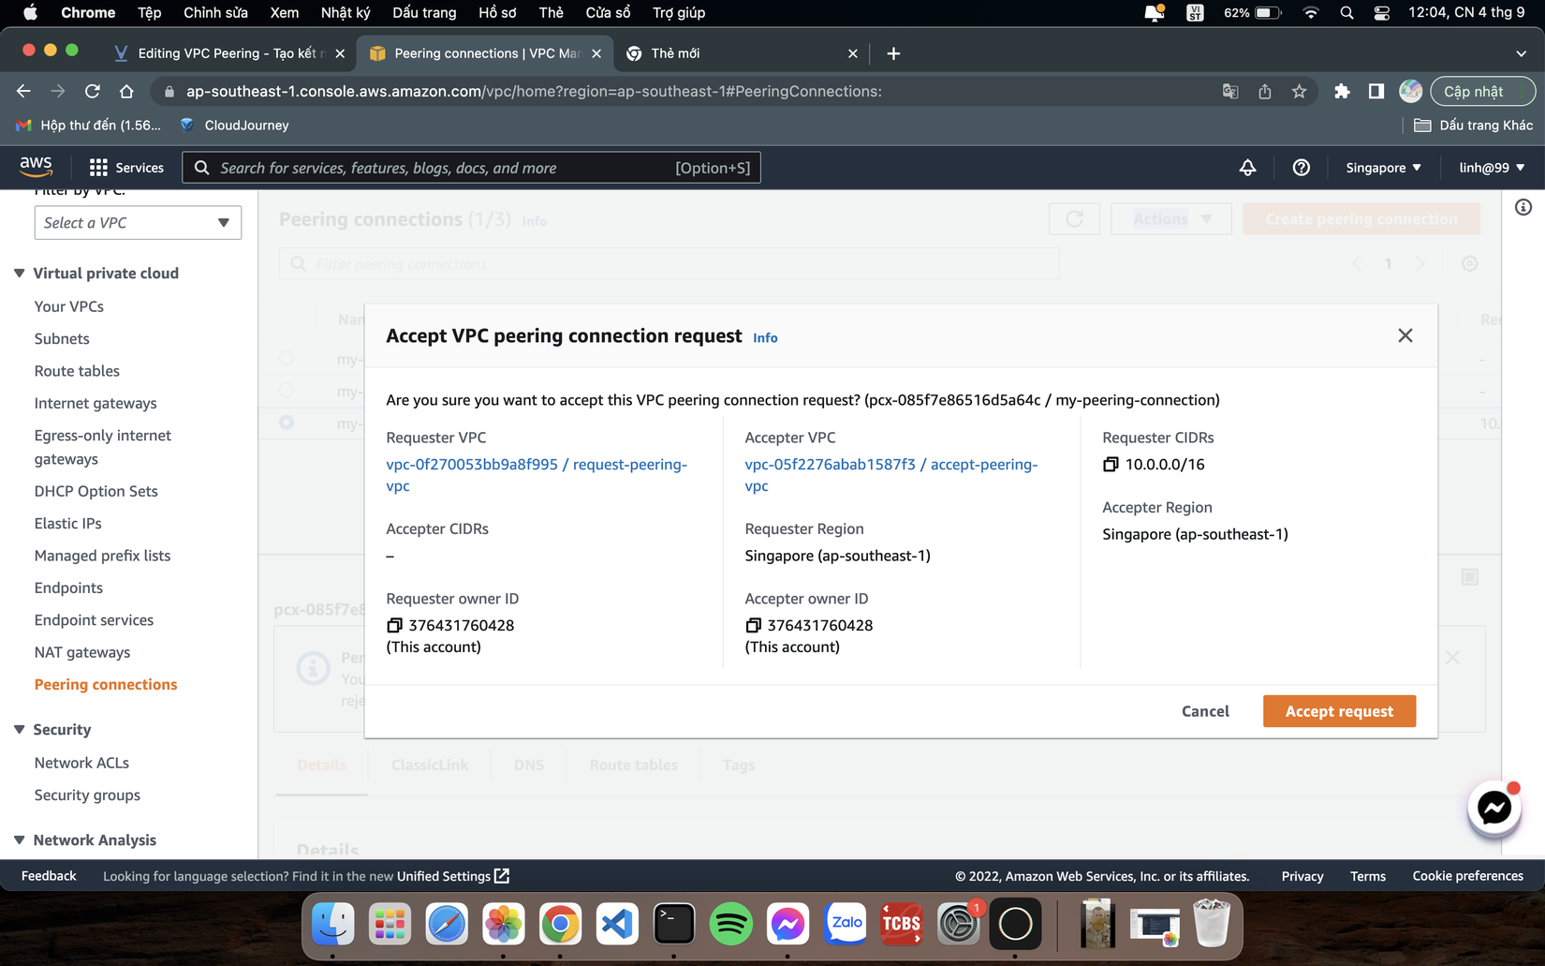Copy the Requester owner ID
This screenshot has width=1545, height=966.
pos(394,625)
